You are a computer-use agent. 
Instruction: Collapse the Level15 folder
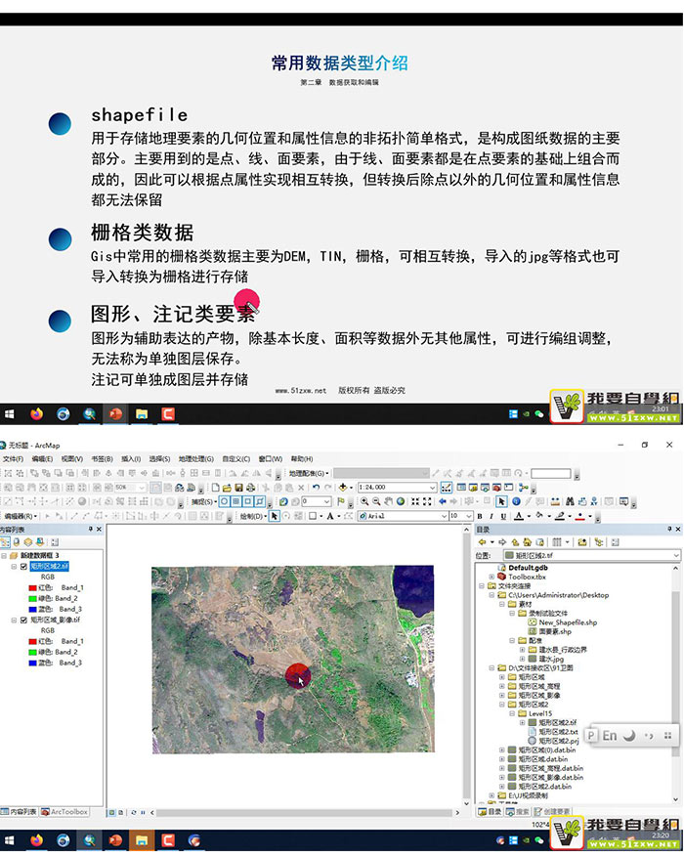click(512, 713)
